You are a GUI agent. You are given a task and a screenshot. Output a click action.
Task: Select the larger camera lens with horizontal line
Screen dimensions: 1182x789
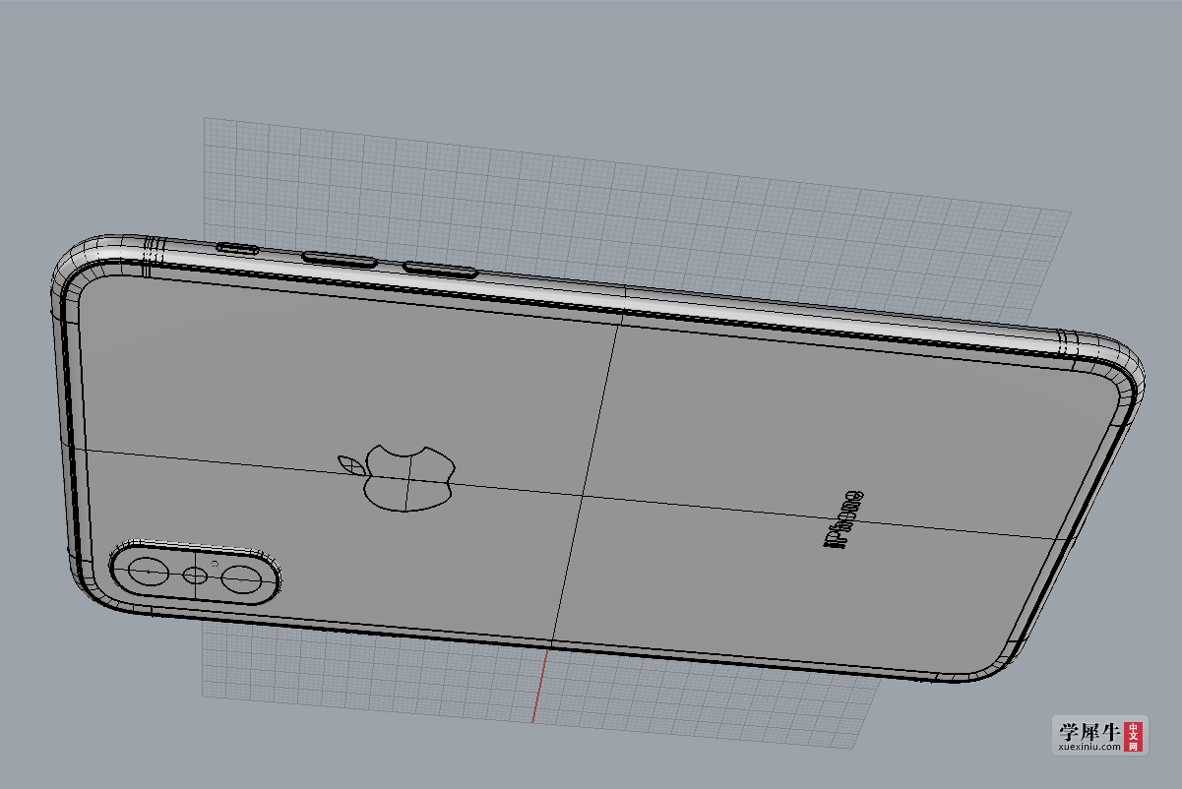149,572
